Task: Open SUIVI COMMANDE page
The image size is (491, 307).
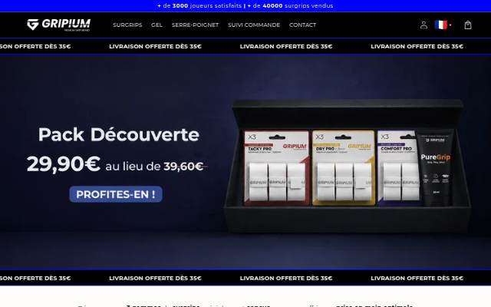Action: pyautogui.click(x=254, y=25)
